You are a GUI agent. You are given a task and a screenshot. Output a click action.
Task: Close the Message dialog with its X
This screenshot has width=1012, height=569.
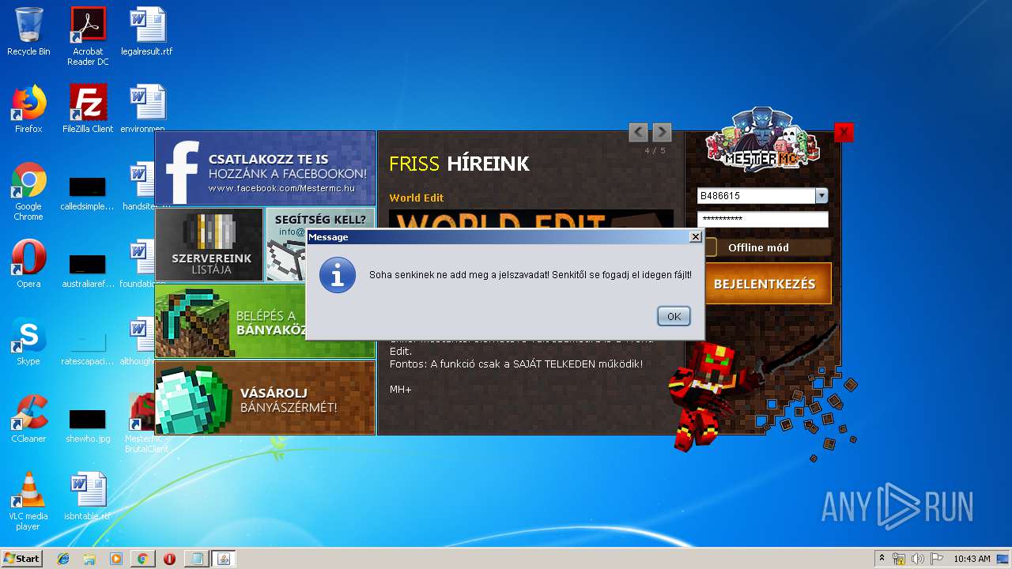pyautogui.click(x=695, y=237)
